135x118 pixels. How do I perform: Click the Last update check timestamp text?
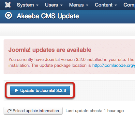(95, 111)
